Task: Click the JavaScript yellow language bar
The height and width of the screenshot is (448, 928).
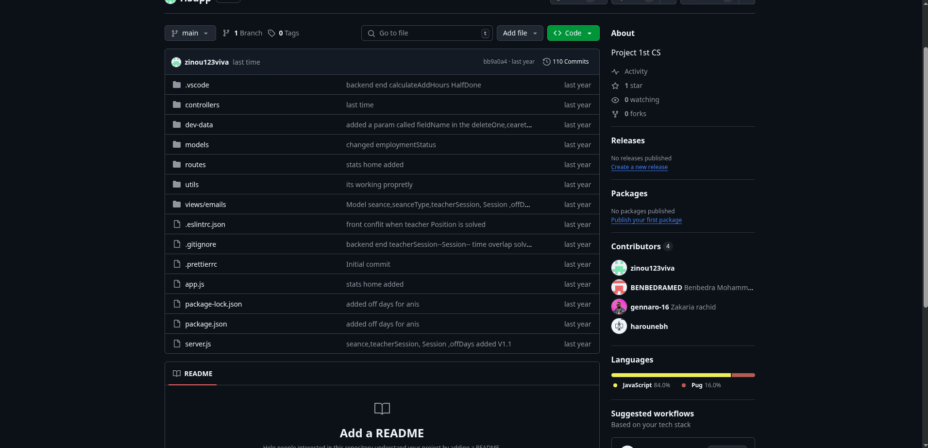Action: tap(671, 375)
